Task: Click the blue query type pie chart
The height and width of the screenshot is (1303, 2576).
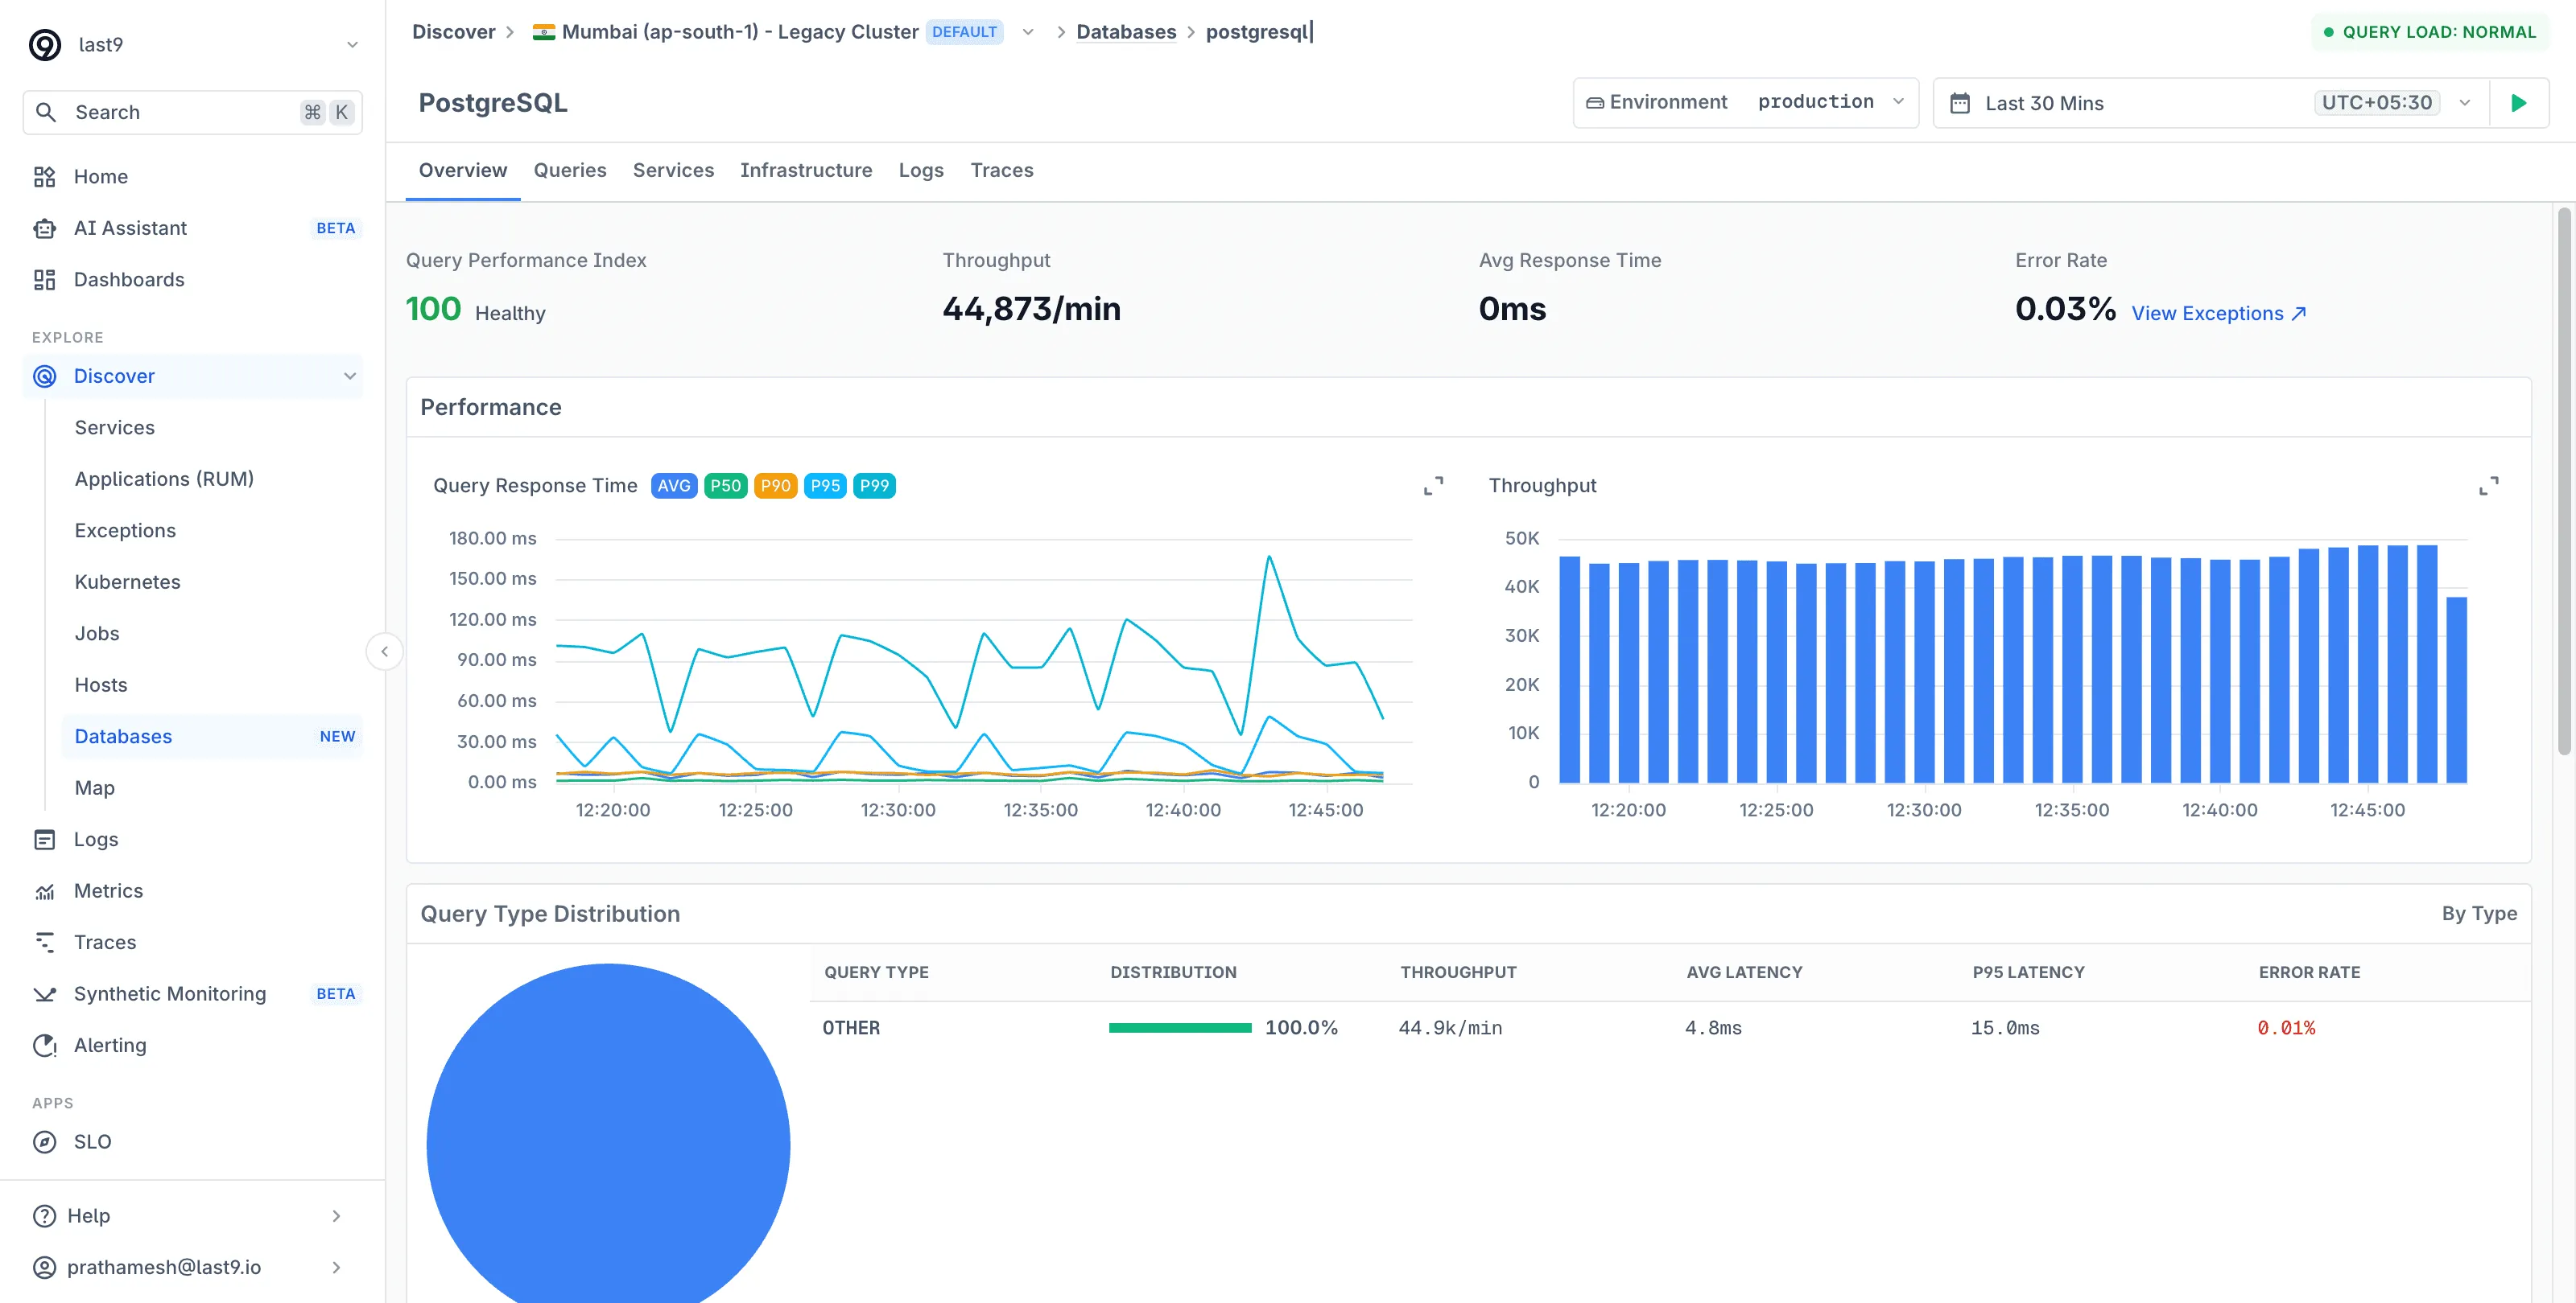Action: coord(608,1134)
